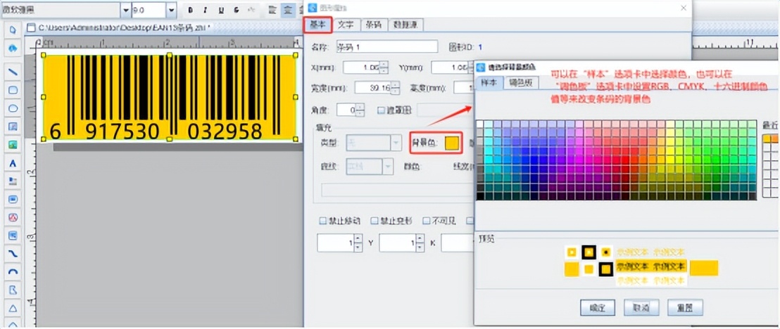
Task: Open the font name dropdown
Action: point(125,10)
